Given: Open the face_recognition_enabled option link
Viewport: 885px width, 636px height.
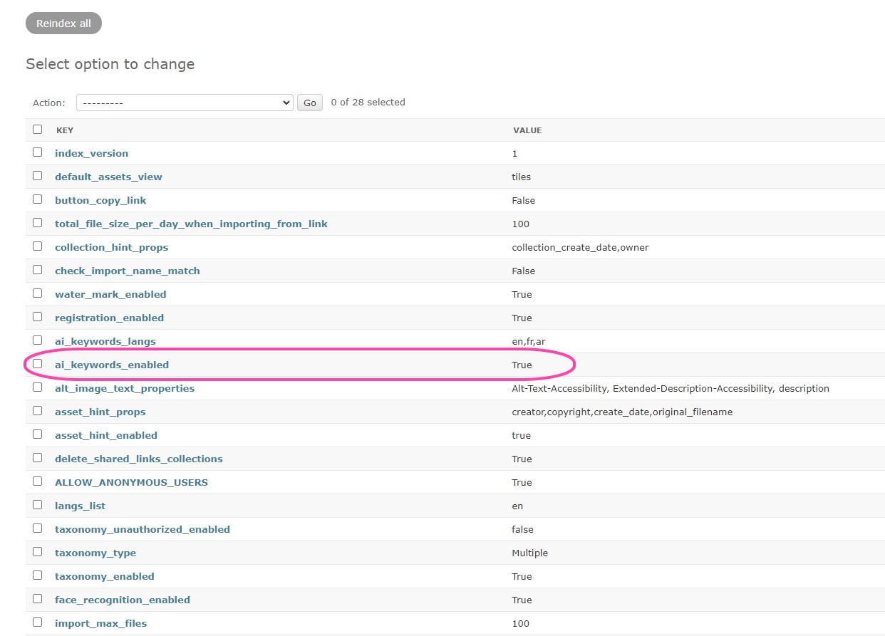Looking at the screenshot, I should 123,600.
